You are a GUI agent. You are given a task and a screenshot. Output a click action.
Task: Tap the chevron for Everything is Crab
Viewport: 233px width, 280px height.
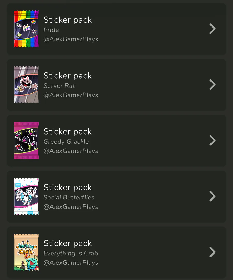pos(212,252)
